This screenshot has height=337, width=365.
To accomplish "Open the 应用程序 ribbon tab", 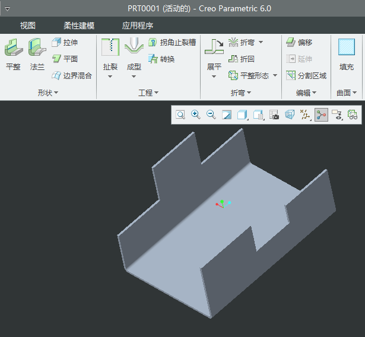I will point(138,26).
